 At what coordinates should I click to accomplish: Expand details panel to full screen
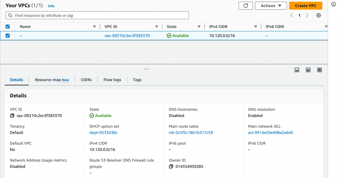[x=319, y=70]
